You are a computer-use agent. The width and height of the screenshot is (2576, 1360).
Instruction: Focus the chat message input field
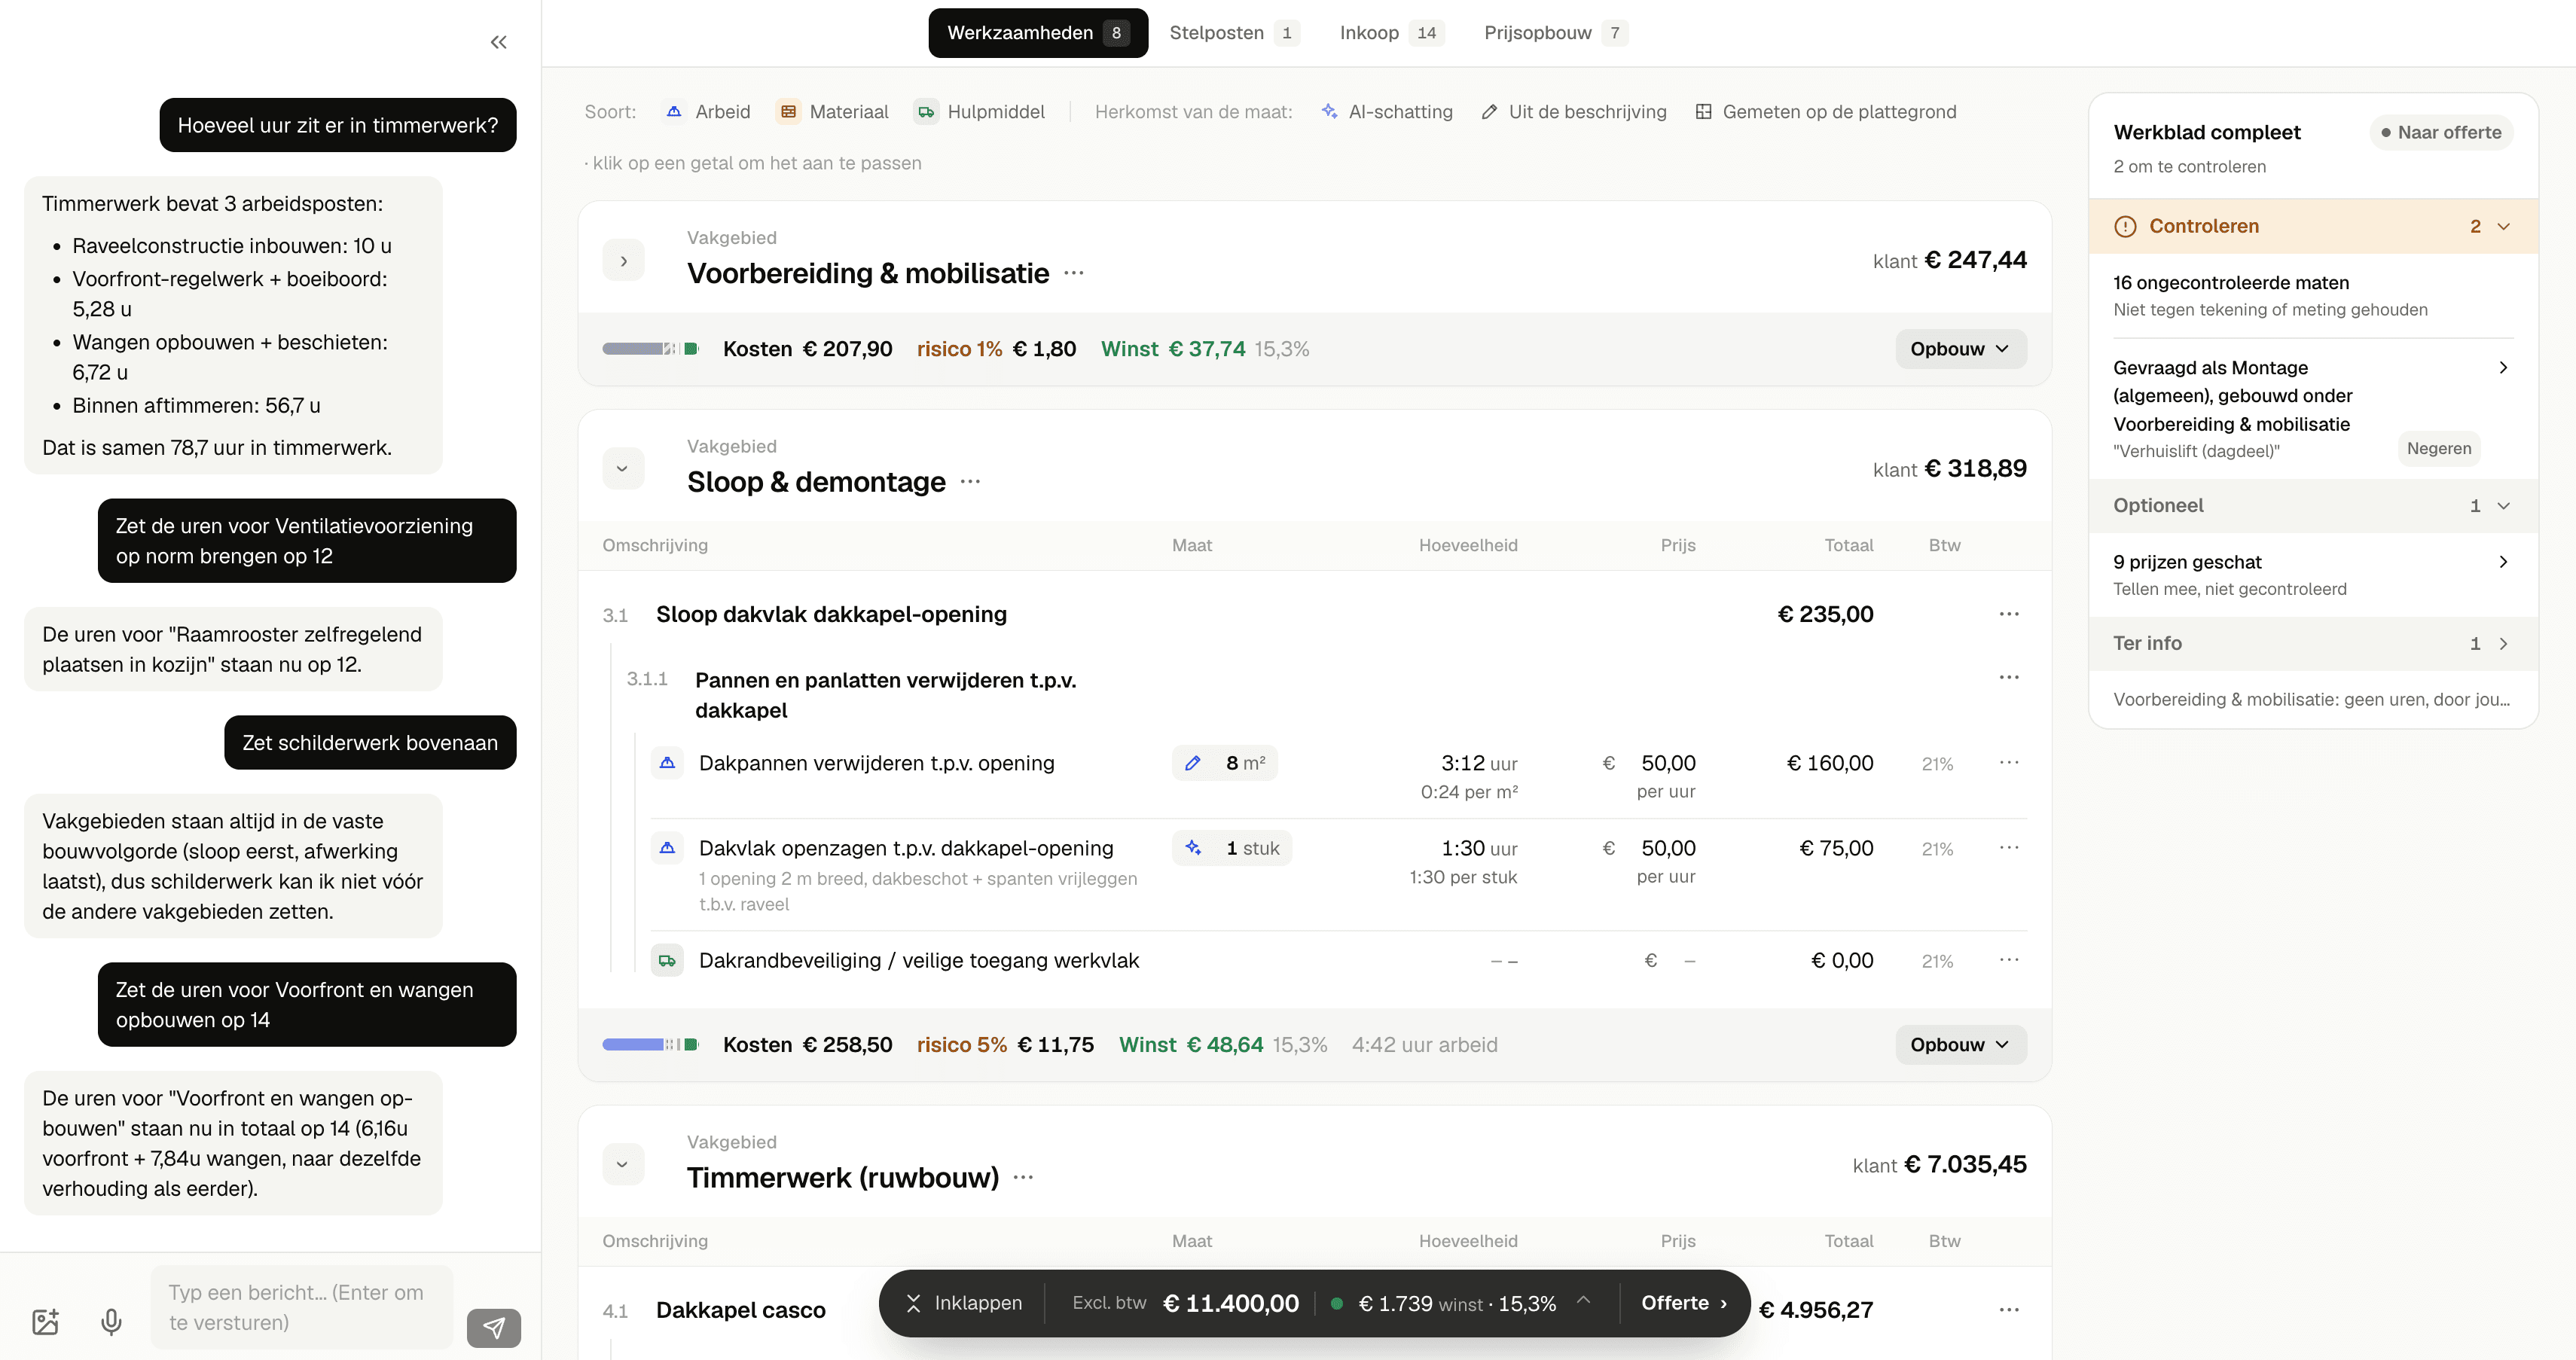click(301, 1308)
